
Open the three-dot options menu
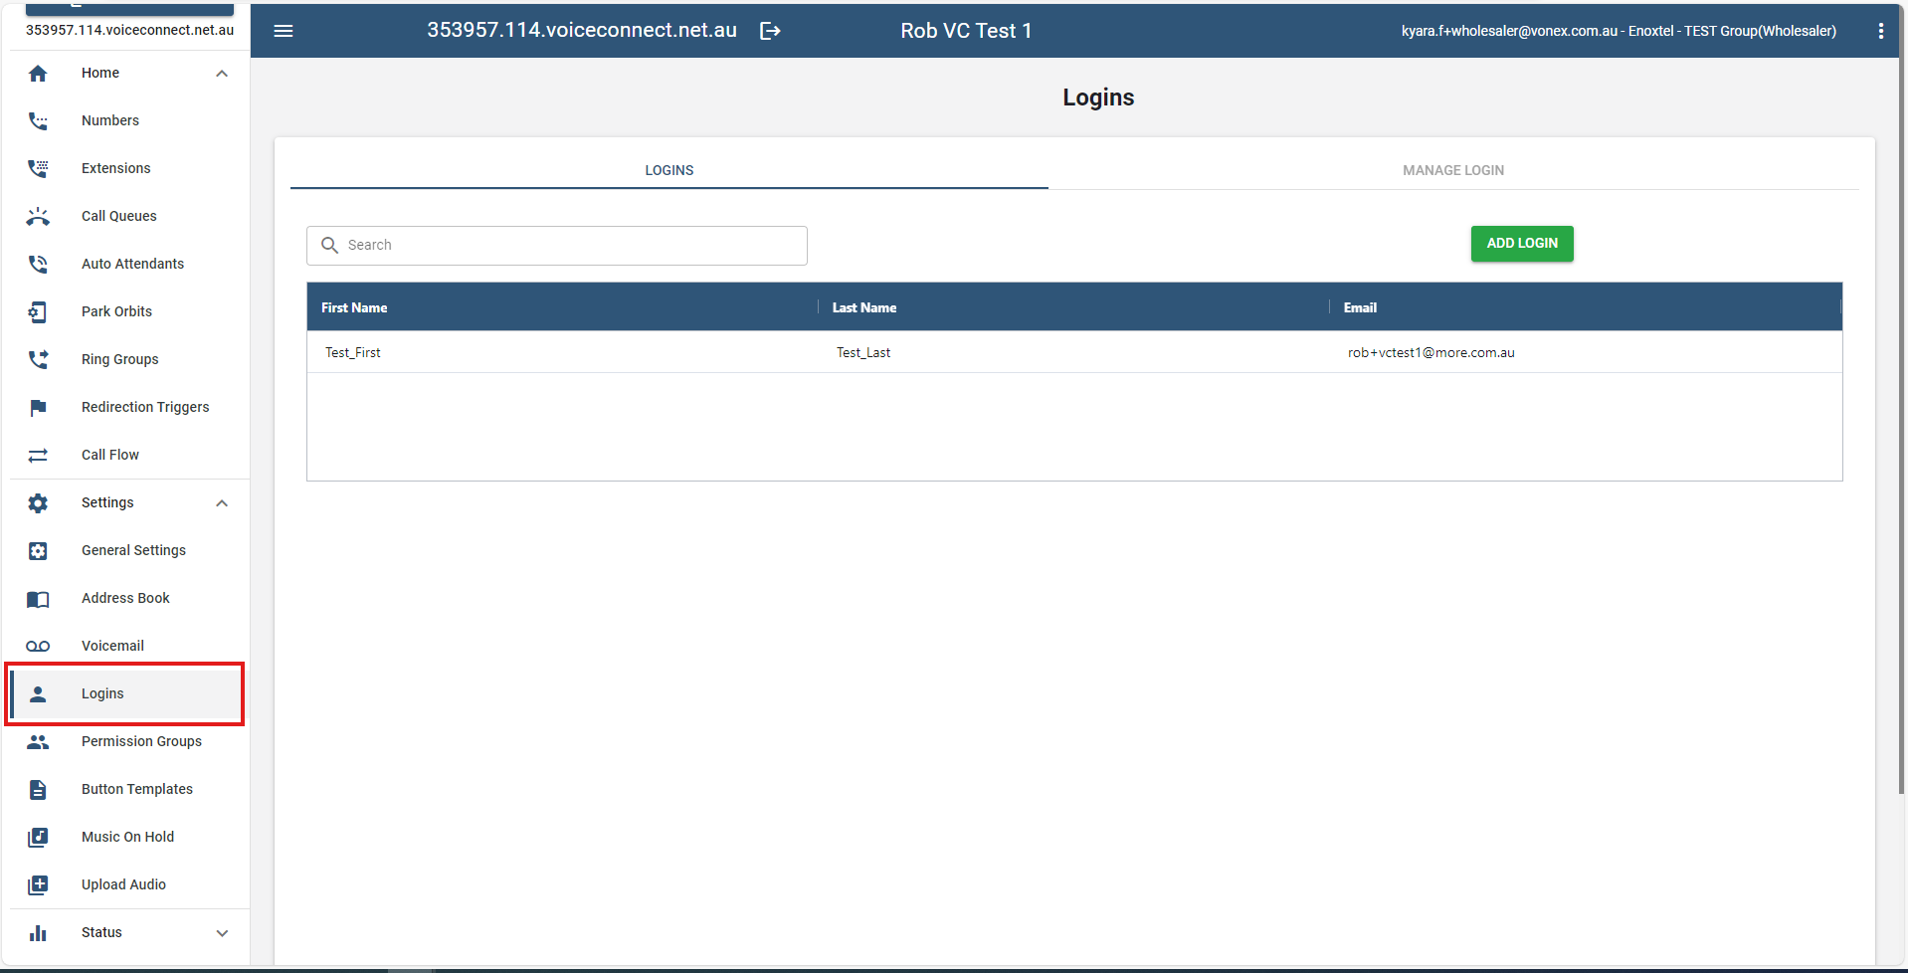[x=1880, y=31]
